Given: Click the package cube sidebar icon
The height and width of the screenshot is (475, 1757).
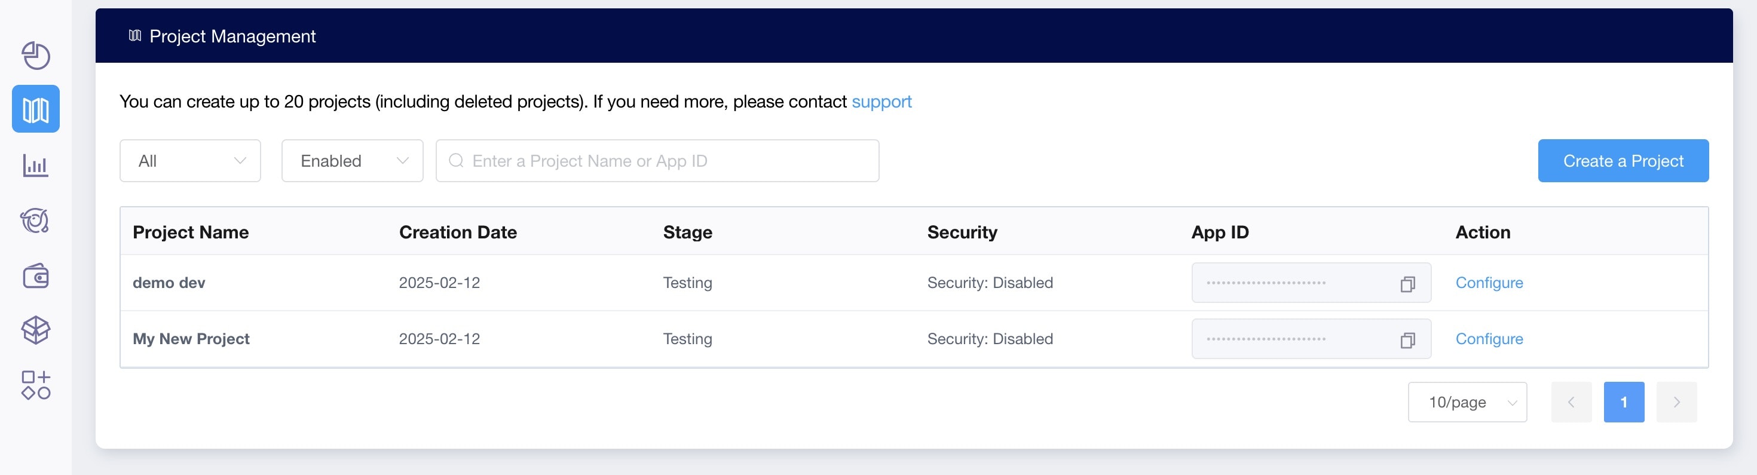Looking at the screenshot, I should [x=35, y=330].
